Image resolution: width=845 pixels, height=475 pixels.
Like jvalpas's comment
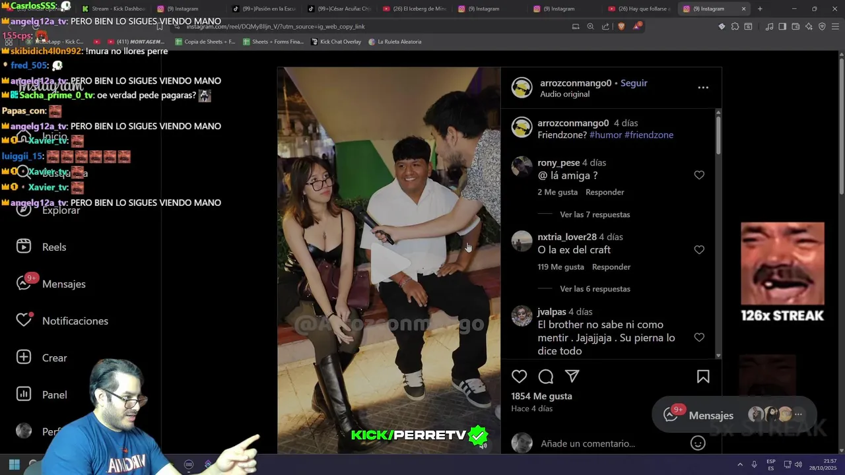click(699, 337)
